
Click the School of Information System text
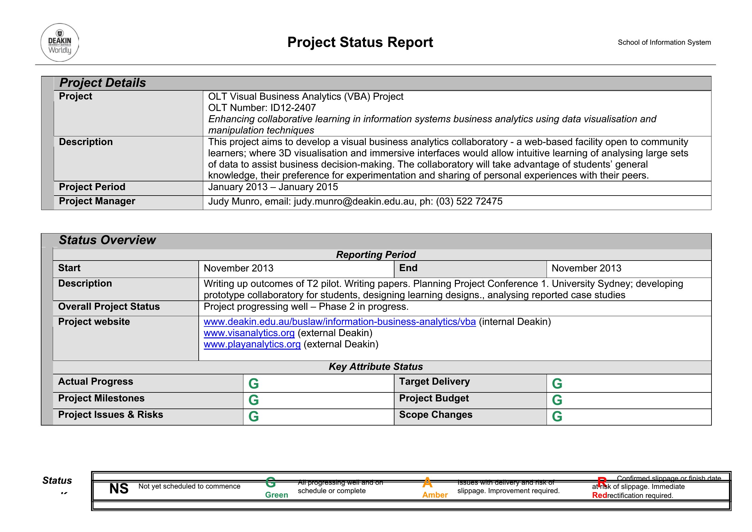(664, 42)
